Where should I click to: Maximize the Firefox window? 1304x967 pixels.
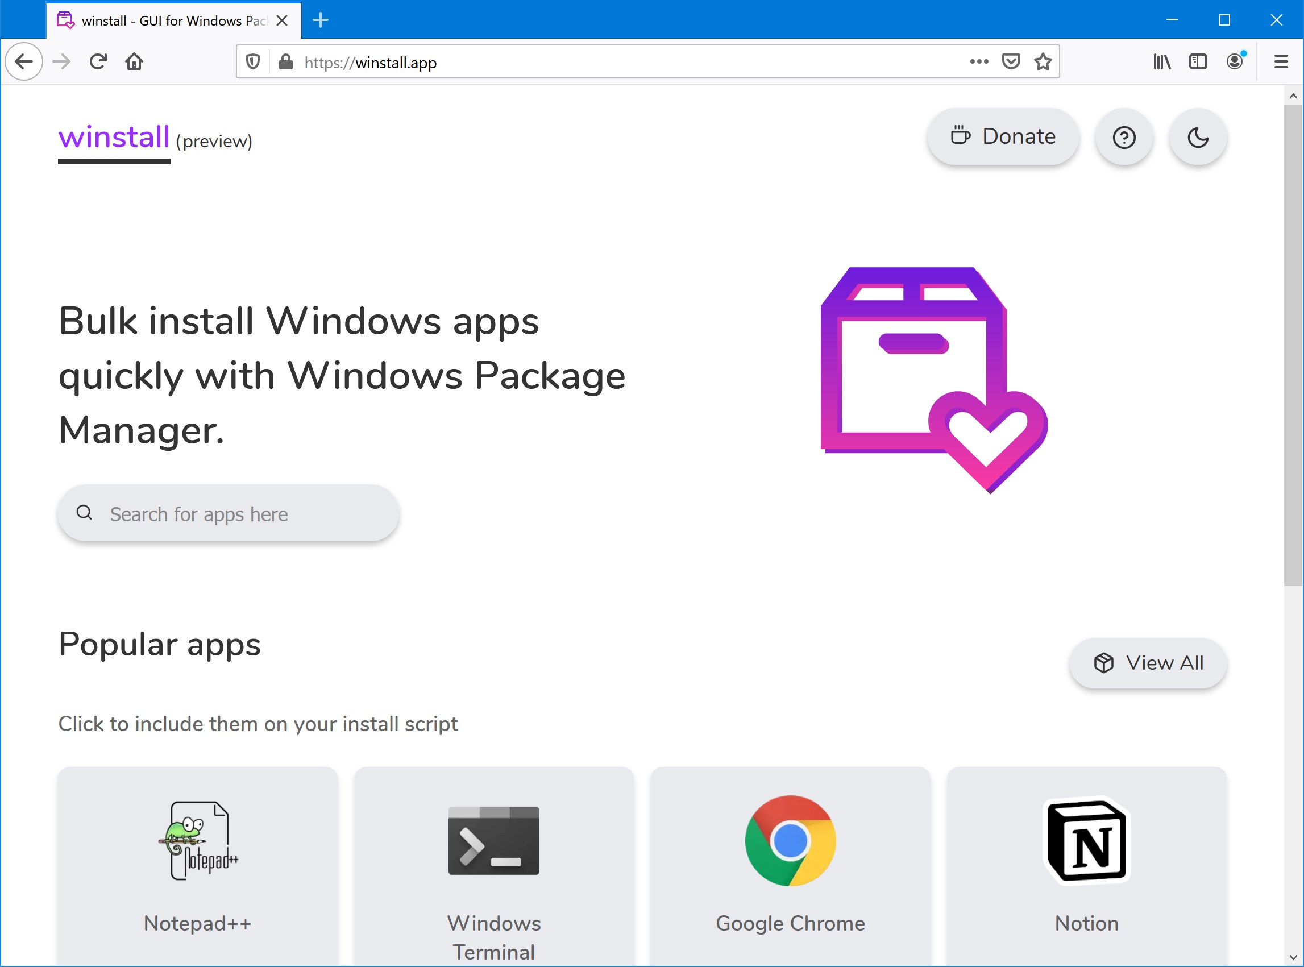coord(1224,20)
